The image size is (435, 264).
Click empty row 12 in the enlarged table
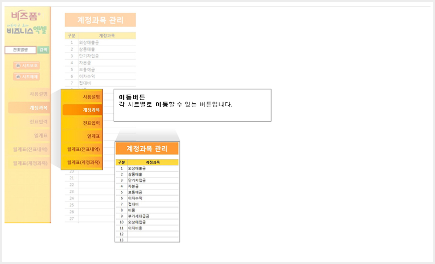coord(147,234)
